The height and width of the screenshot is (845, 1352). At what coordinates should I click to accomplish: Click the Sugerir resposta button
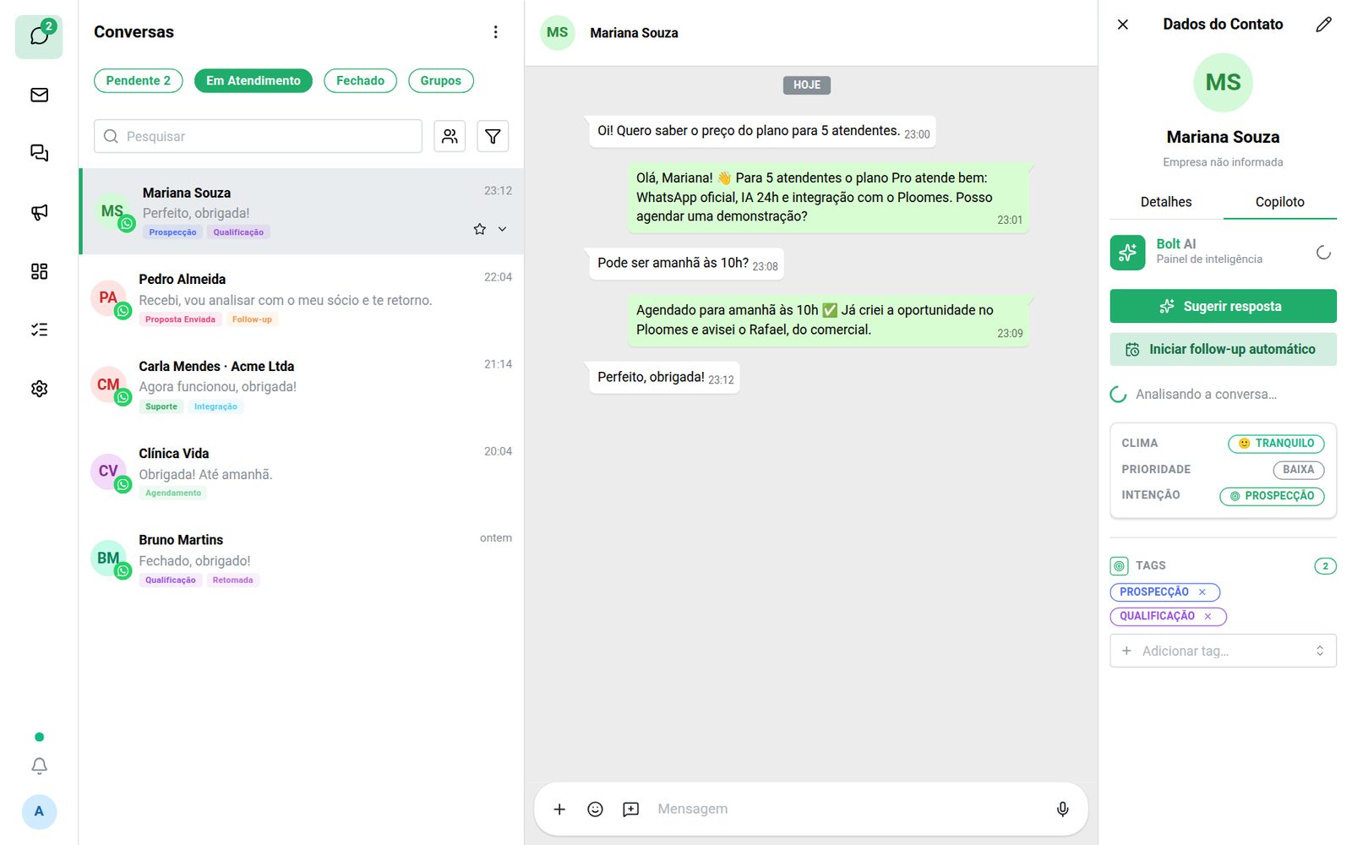1223,306
